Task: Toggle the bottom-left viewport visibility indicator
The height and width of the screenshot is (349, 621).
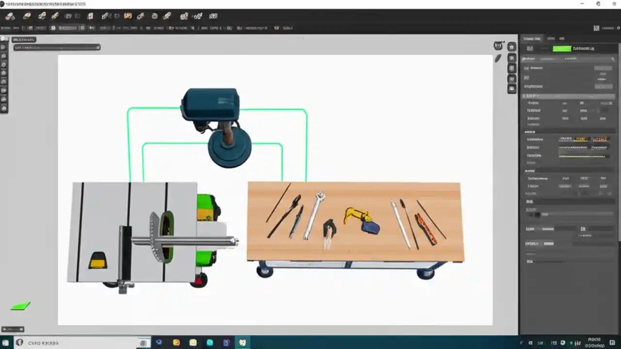Action: (13, 329)
